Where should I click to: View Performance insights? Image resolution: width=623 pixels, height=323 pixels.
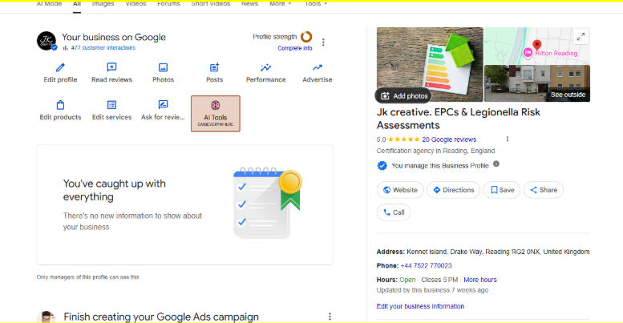(x=266, y=73)
